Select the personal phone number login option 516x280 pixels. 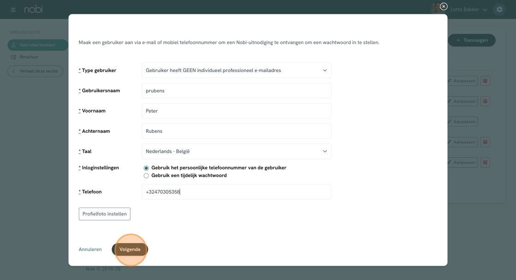coord(146,168)
